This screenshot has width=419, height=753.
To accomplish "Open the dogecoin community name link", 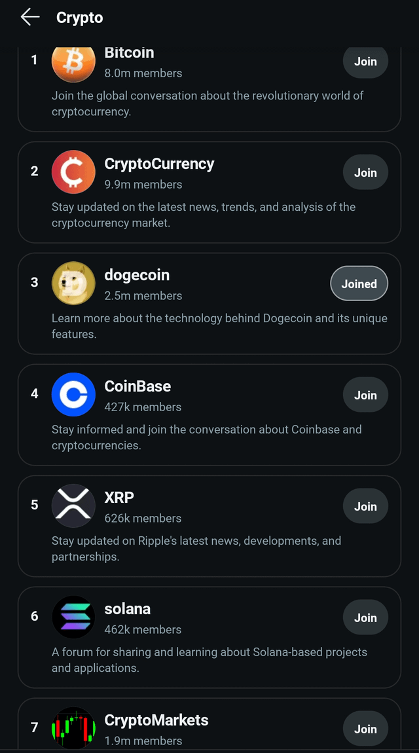I will point(137,275).
